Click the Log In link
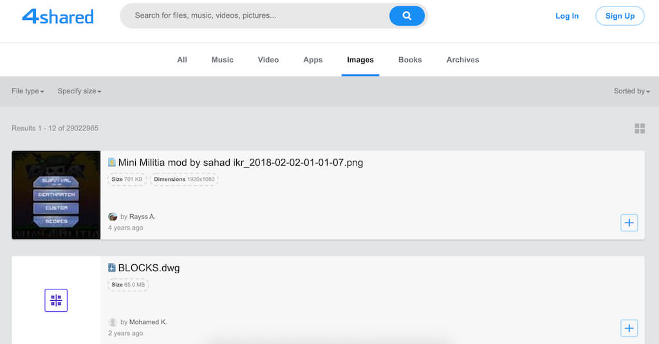The image size is (659, 344). pos(567,16)
